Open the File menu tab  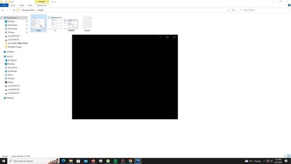pyautogui.click(x=4, y=5)
